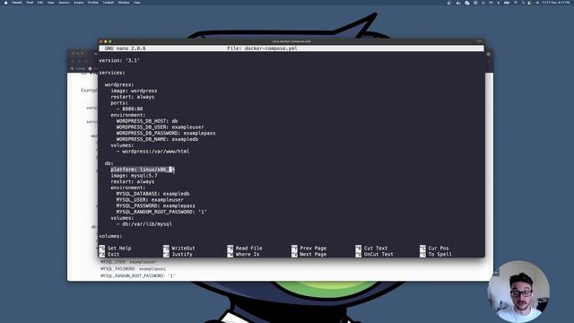Click the highlighted 'platform: linux/x86_64' line

tap(143, 170)
